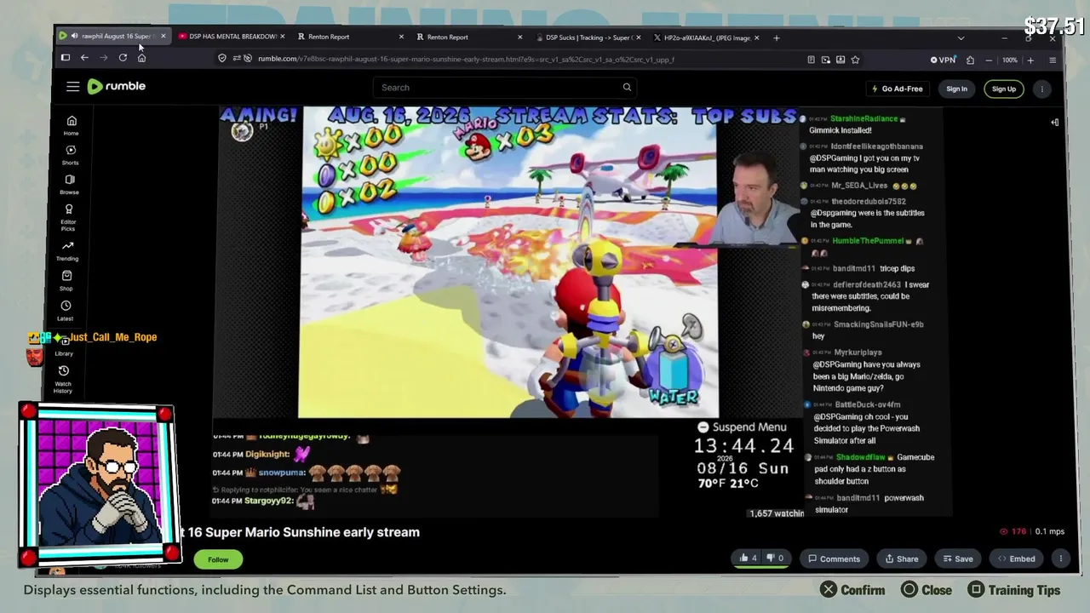Viewport: 1090px width, 613px height.
Task: Open the browser application menu
Action: [1053, 60]
